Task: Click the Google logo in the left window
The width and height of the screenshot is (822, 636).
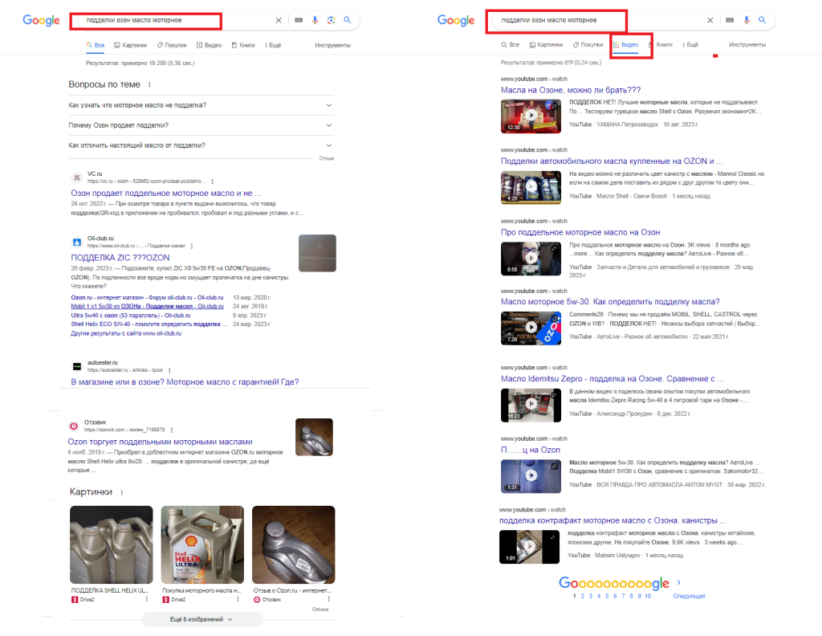Action: coord(41,20)
